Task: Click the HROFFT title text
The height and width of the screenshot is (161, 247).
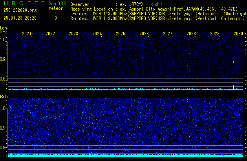Action: 24,3
